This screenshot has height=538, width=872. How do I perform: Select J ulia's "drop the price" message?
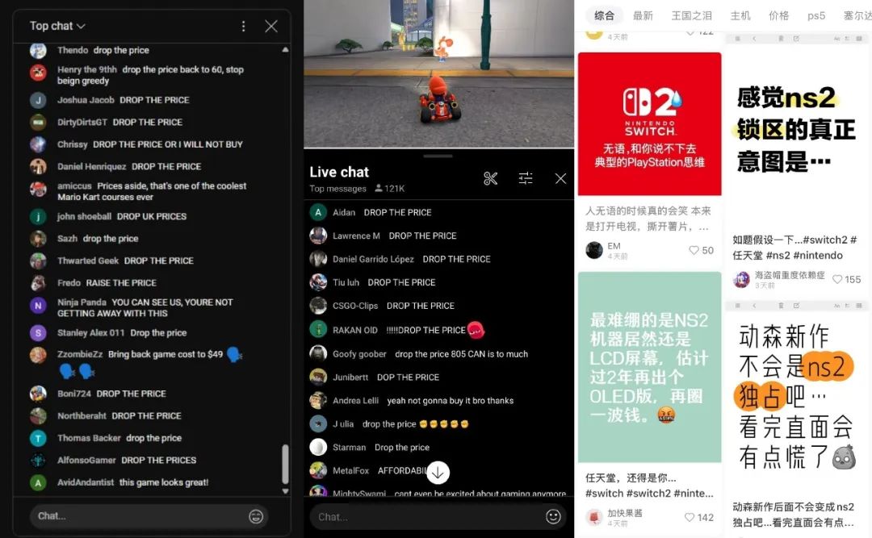click(x=416, y=424)
